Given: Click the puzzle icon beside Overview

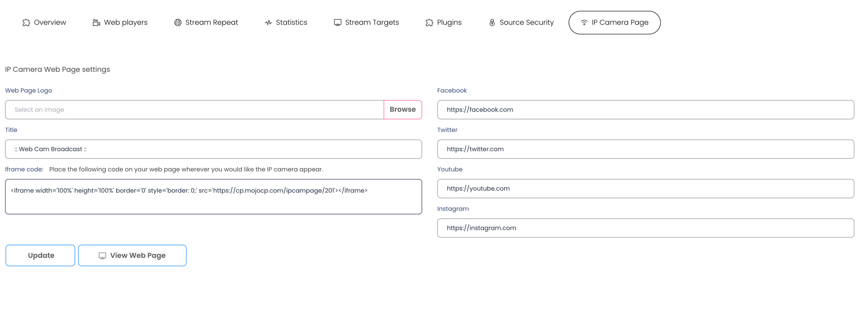Looking at the screenshot, I should pyautogui.click(x=26, y=23).
